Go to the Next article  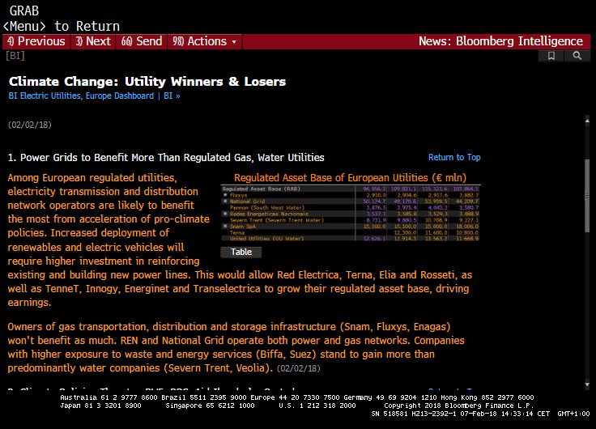(93, 41)
